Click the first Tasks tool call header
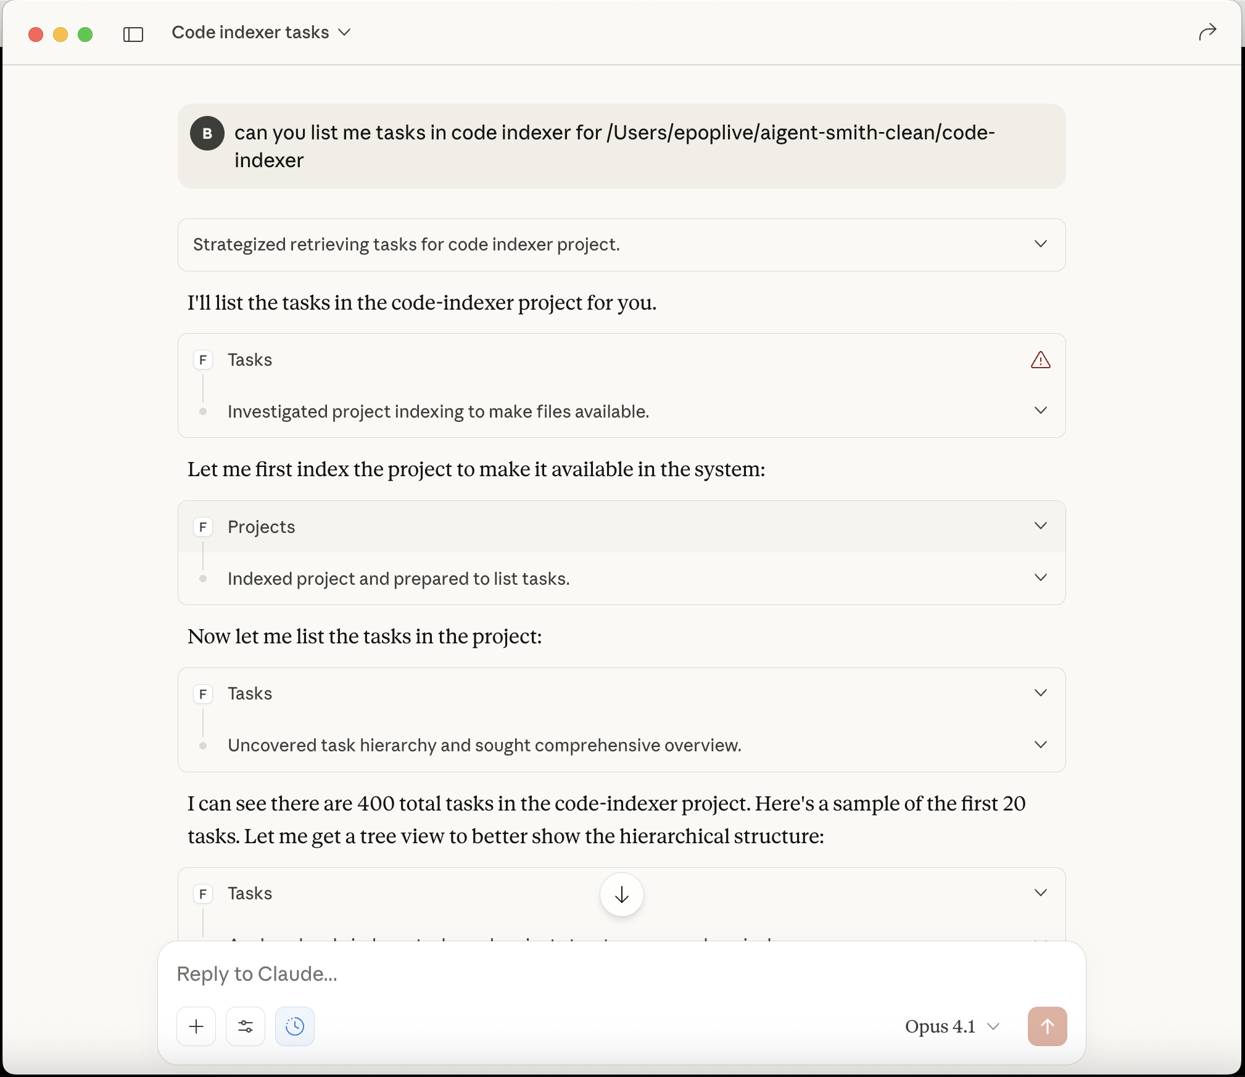This screenshot has width=1245, height=1077. pos(250,360)
